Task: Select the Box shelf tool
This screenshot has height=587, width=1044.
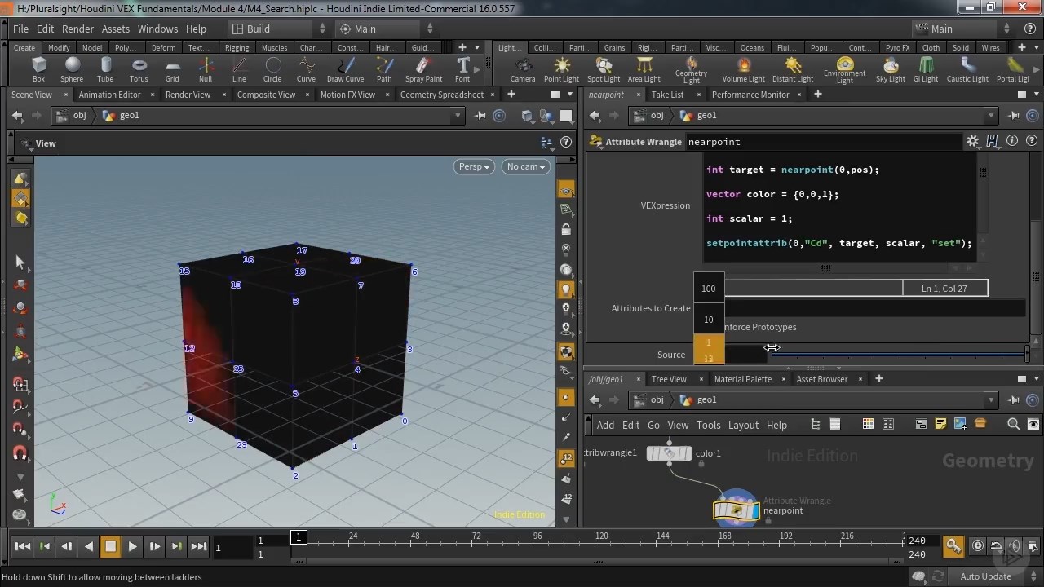Action: (38, 69)
